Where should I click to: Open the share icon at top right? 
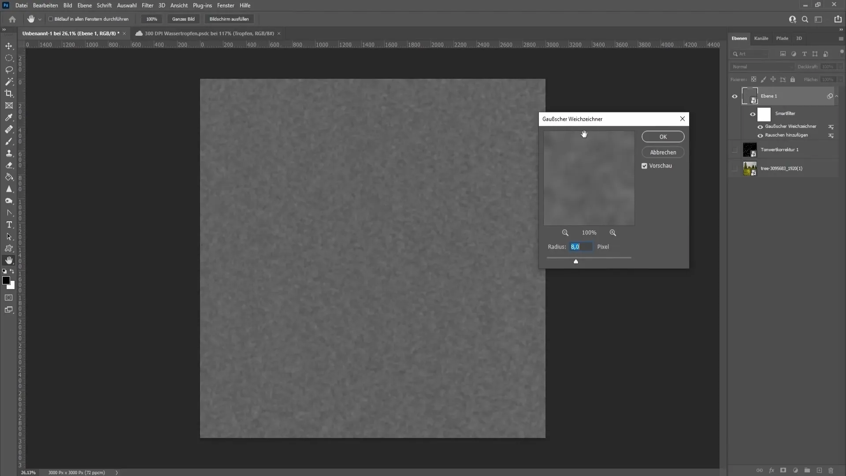[x=838, y=19]
